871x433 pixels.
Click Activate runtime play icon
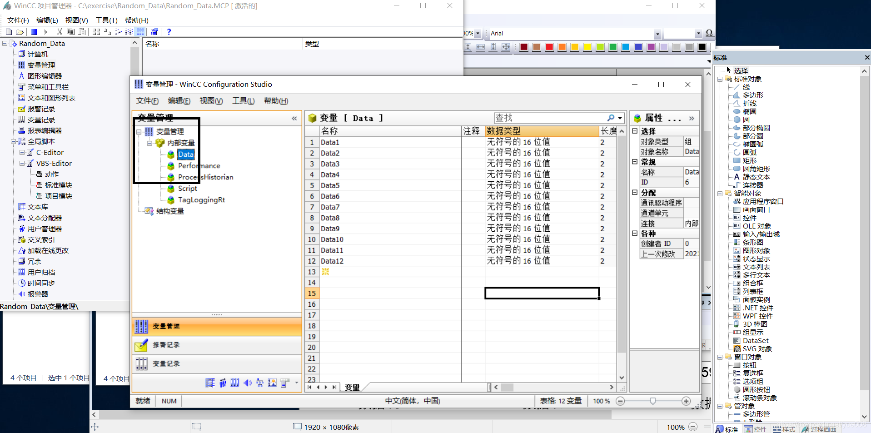[x=45, y=32]
